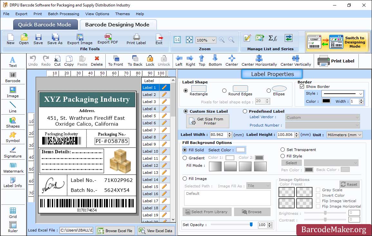
Task: Adjust Label Height stepper arrows
Action: [x=297, y=135]
